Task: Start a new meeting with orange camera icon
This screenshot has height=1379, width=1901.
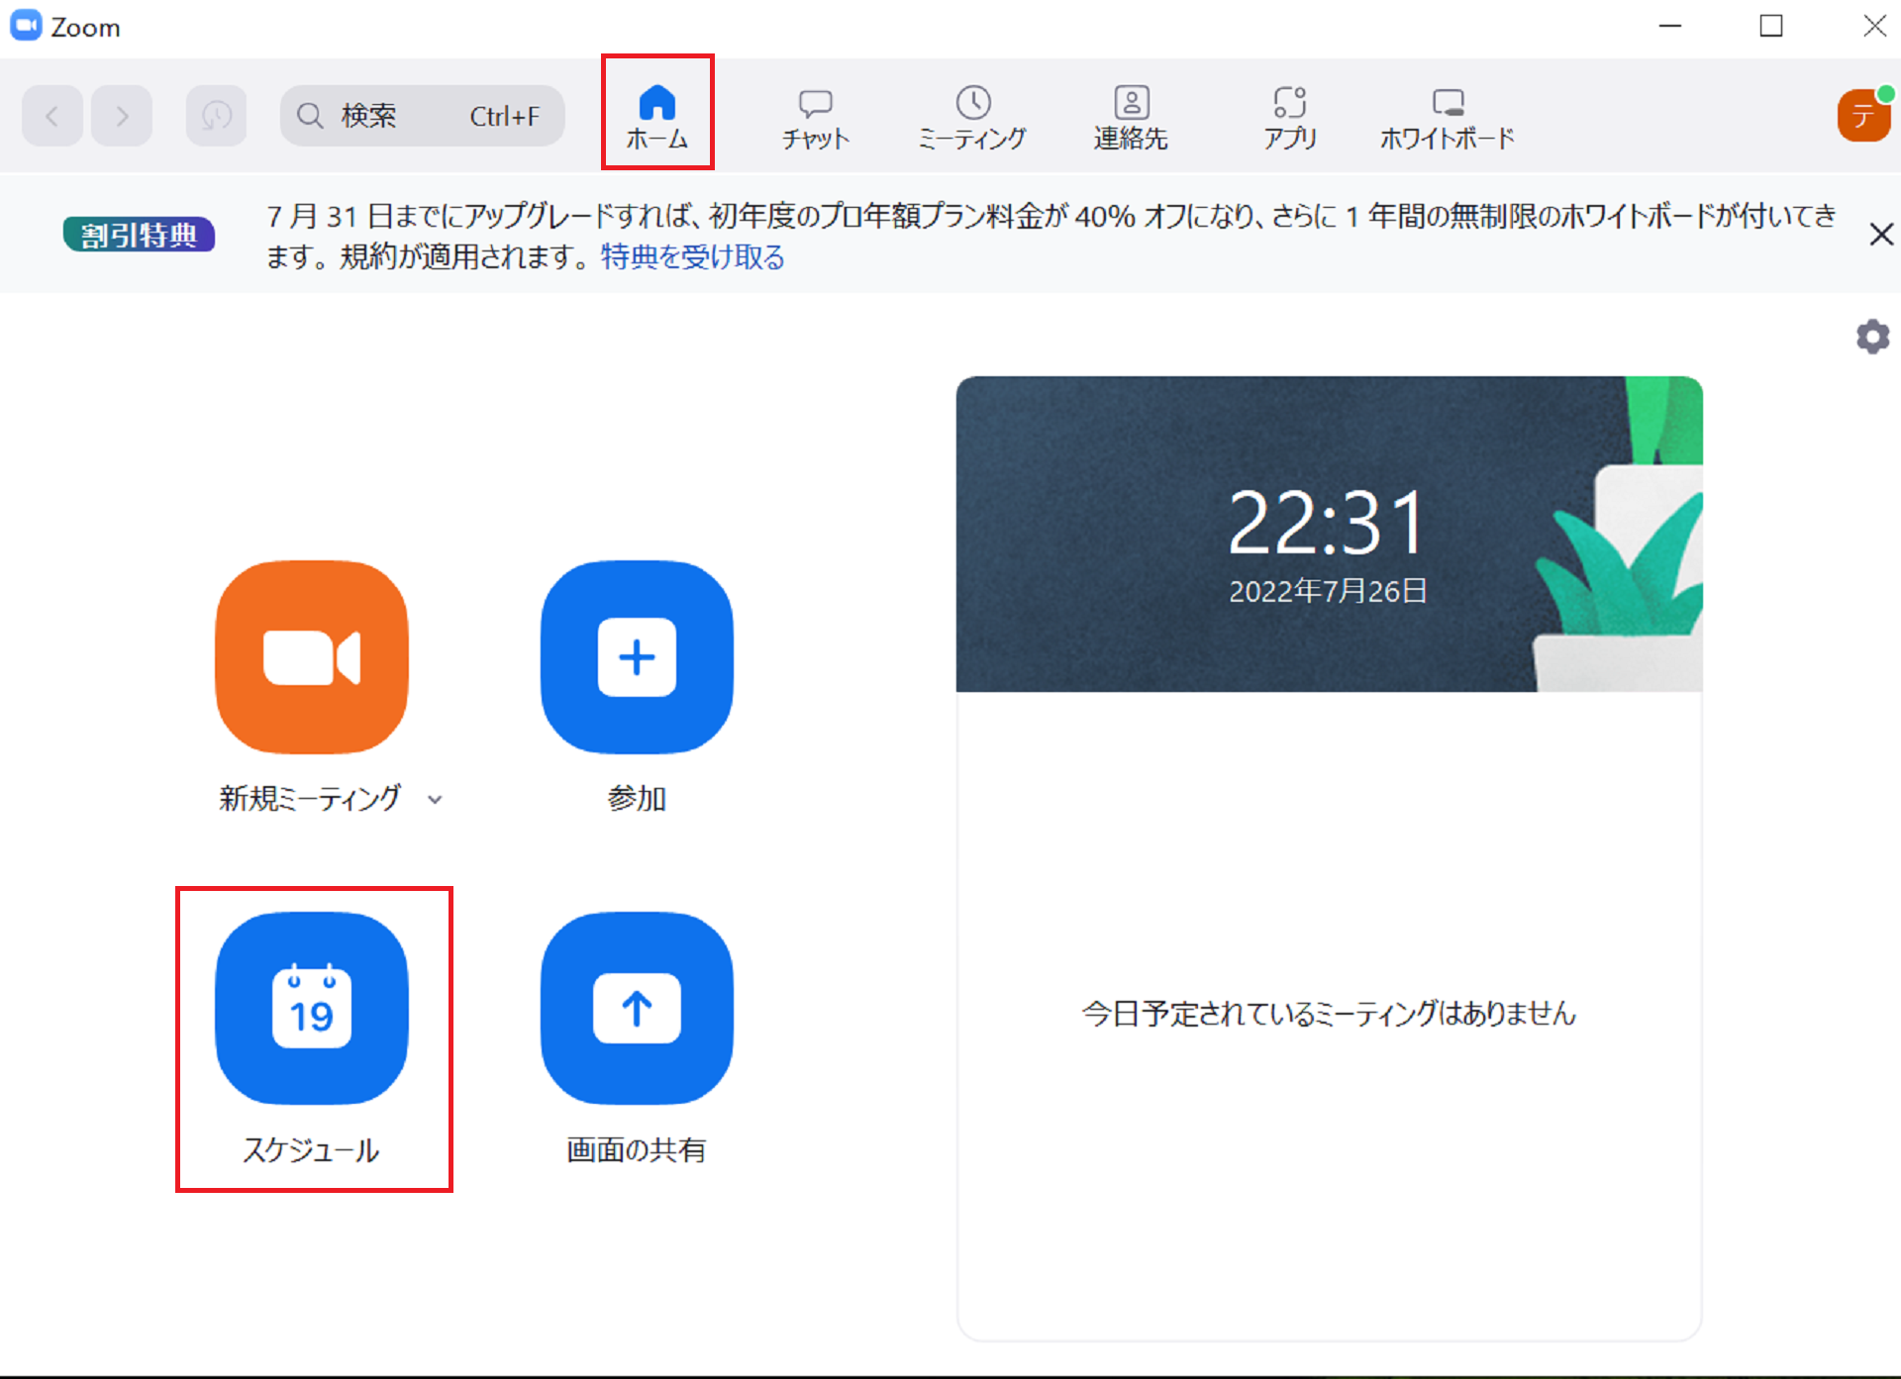Action: (311, 657)
